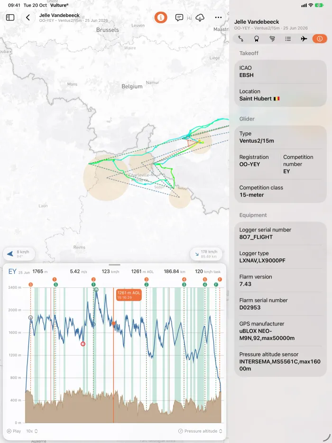The width and height of the screenshot is (332, 443).
Task: Switch to the route/task tab icon
Action: pos(241,39)
